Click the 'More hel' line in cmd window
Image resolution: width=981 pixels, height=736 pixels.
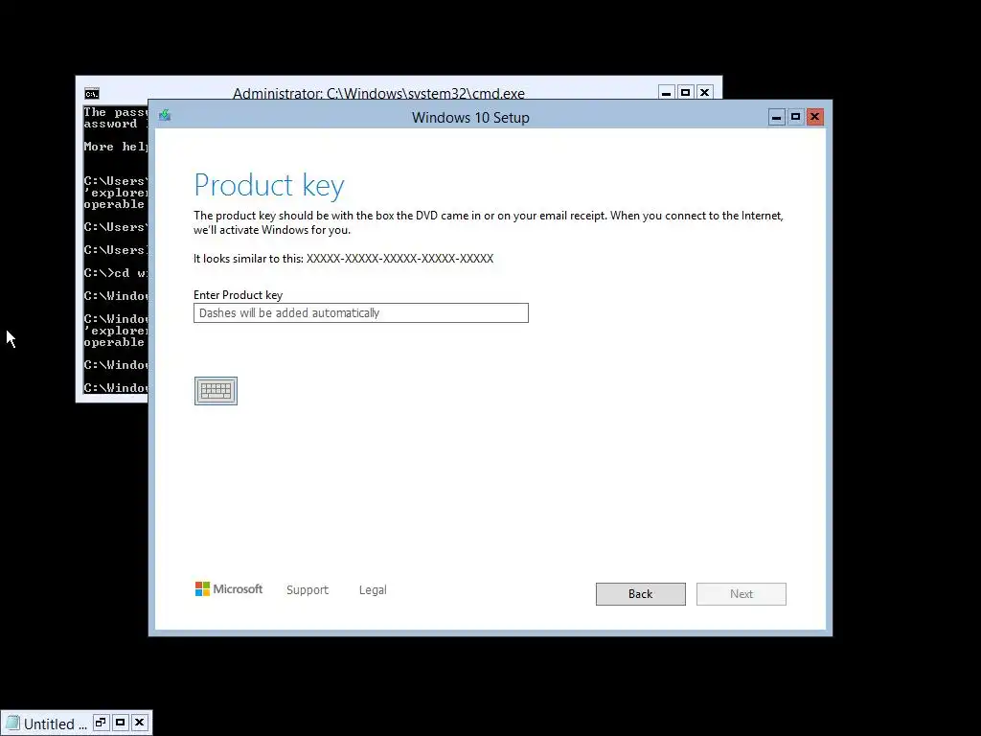116,147
